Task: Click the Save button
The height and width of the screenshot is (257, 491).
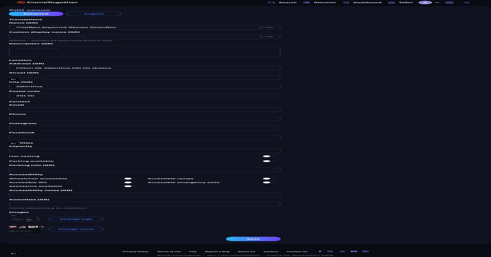Action: [x=253, y=239]
